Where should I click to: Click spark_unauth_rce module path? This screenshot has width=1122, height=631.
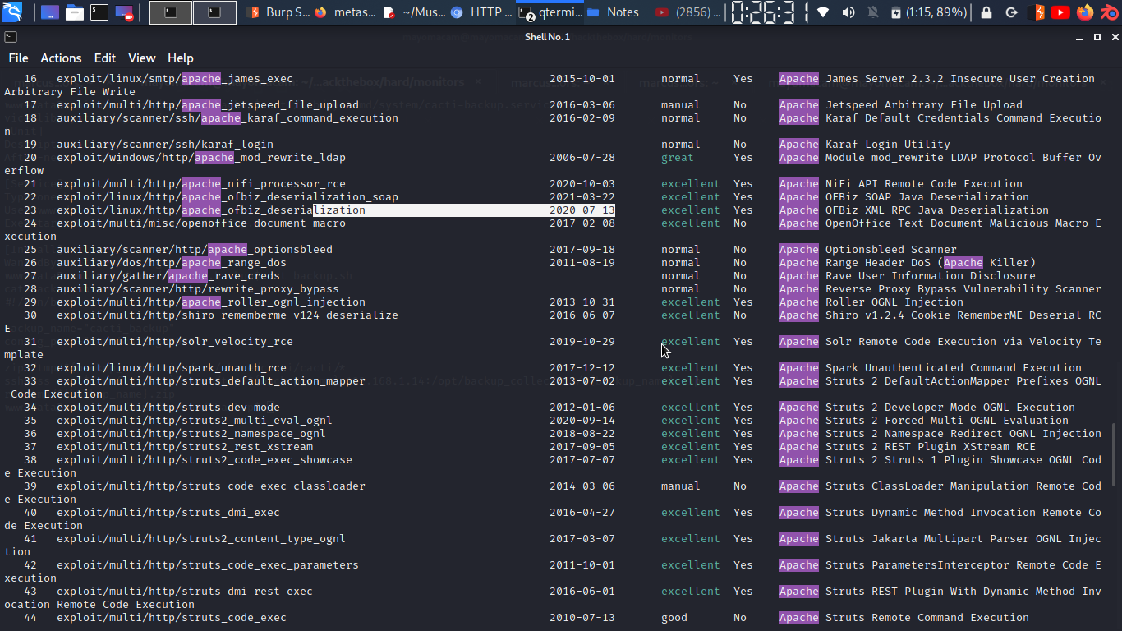172,368
